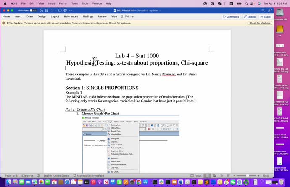Select Outline view icon in status bar
The width and height of the screenshot is (290, 187).
point(221,176)
